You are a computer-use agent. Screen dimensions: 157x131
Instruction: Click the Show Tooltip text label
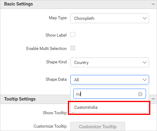click(x=55, y=113)
